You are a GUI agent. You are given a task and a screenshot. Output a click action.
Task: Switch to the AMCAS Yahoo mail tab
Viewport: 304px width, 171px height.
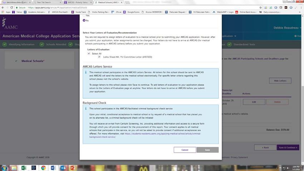point(78,2)
